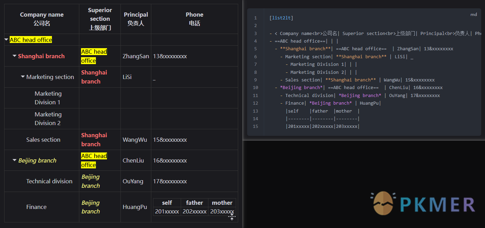
Task: Click phone number 15&xxxxxxxx in the table
Action: coord(170,140)
